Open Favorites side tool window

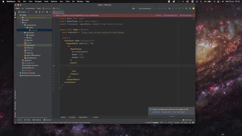15,105
